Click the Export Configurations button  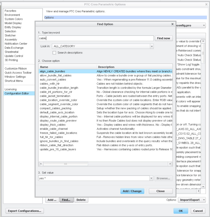[24, 211]
